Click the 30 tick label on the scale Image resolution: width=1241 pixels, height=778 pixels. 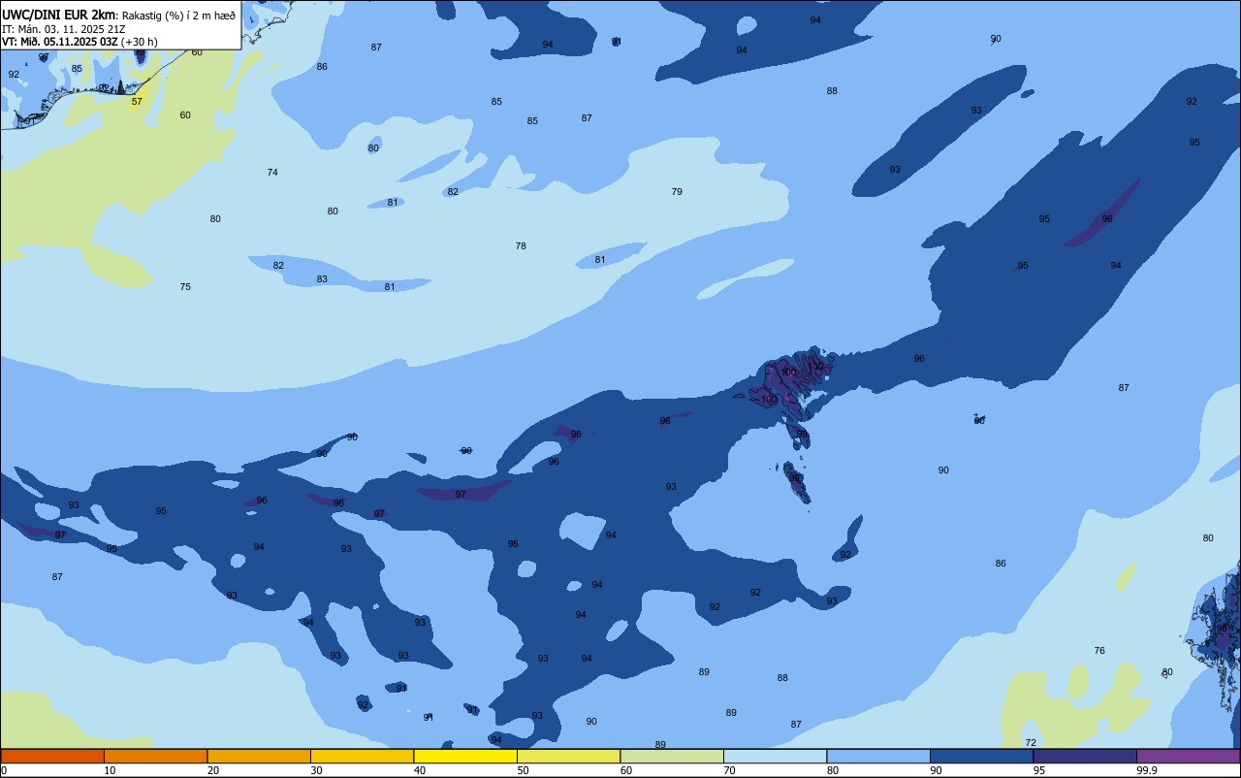[317, 770]
